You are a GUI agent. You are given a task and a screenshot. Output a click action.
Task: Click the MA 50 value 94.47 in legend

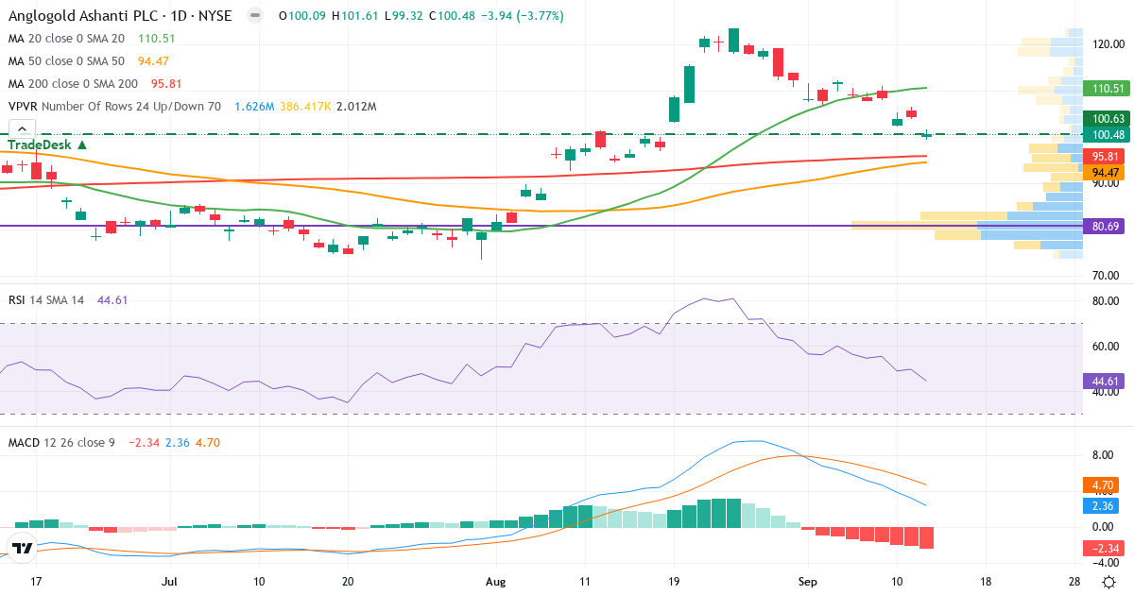tap(154, 61)
